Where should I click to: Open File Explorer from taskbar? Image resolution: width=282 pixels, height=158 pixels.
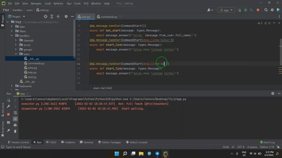141,154
